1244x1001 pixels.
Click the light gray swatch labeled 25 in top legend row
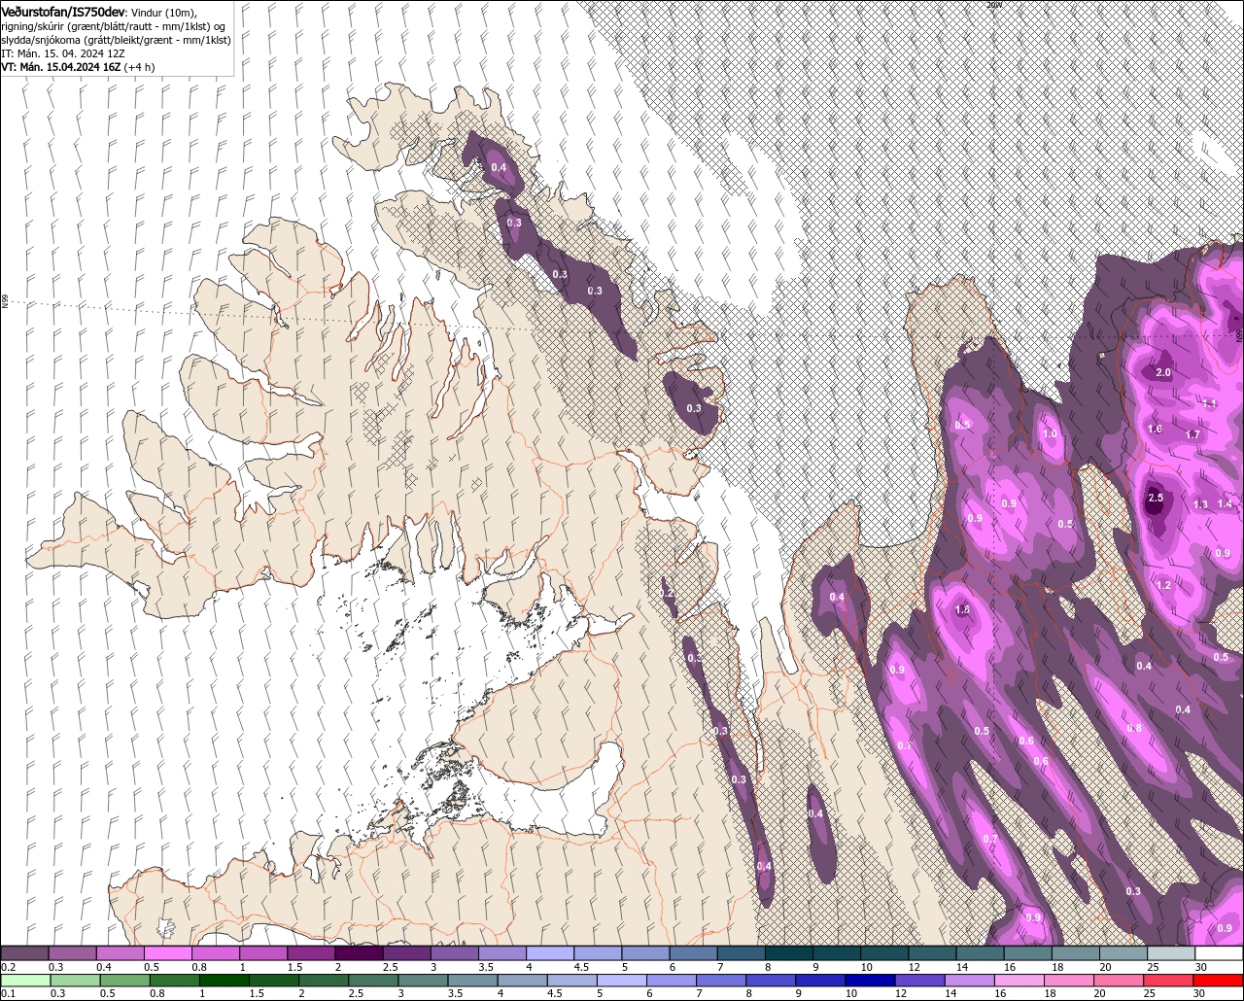coord(1171,954)
